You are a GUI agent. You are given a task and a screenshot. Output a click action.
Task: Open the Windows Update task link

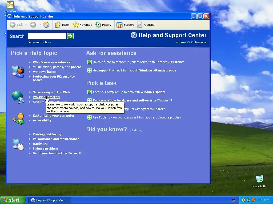[129, 92]
